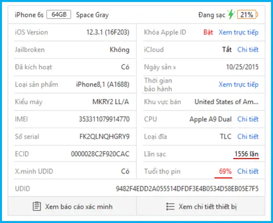
Task: Click the Có value for Đã kích hoạt
Action: click(x=125, y=67)
